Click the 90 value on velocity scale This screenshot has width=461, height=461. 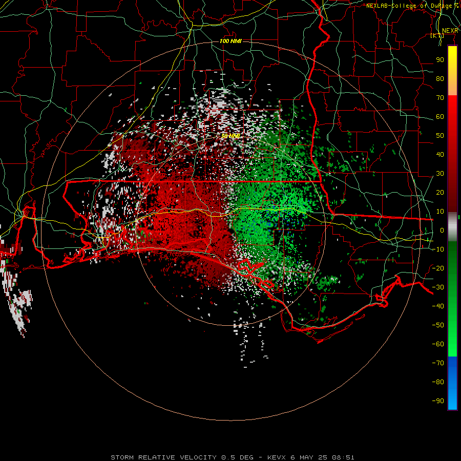coord(440,60)
